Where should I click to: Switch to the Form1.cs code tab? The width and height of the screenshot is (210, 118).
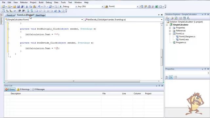(x=11, y=15)
